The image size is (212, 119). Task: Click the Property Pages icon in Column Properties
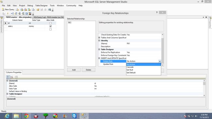16,77
